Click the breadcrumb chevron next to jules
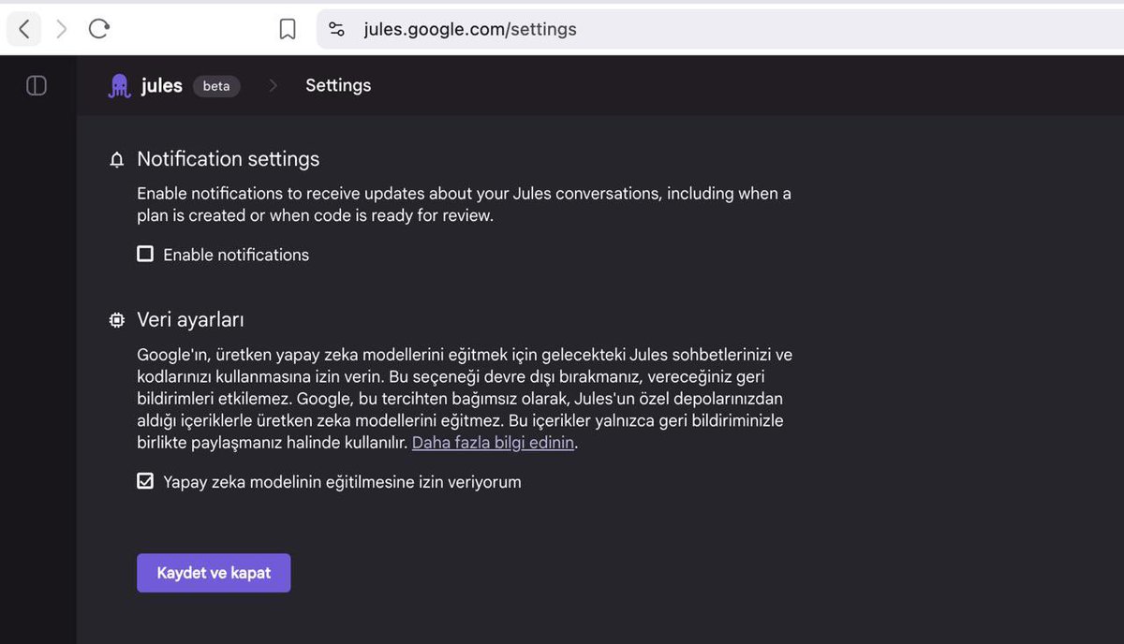Viewport: 1124px width, 644px height. 272,84
